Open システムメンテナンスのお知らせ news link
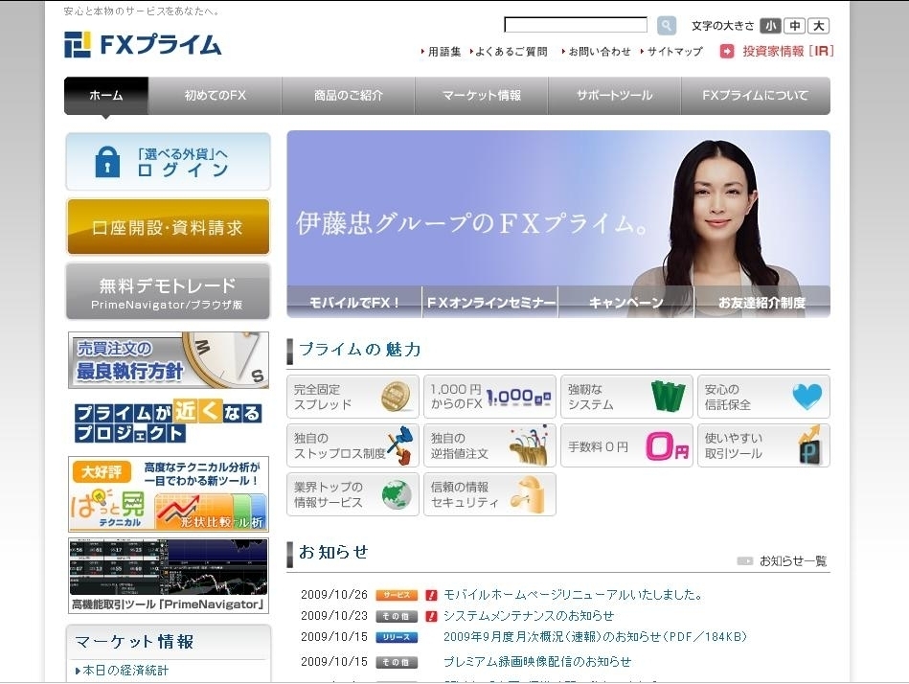 point(529,616)
